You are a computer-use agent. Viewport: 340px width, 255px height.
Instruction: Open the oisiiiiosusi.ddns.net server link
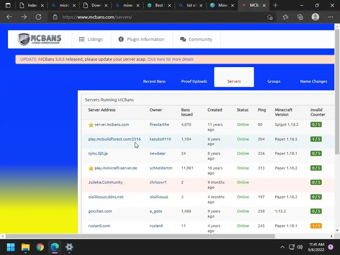pyautogui.click(x=106, y=197)
